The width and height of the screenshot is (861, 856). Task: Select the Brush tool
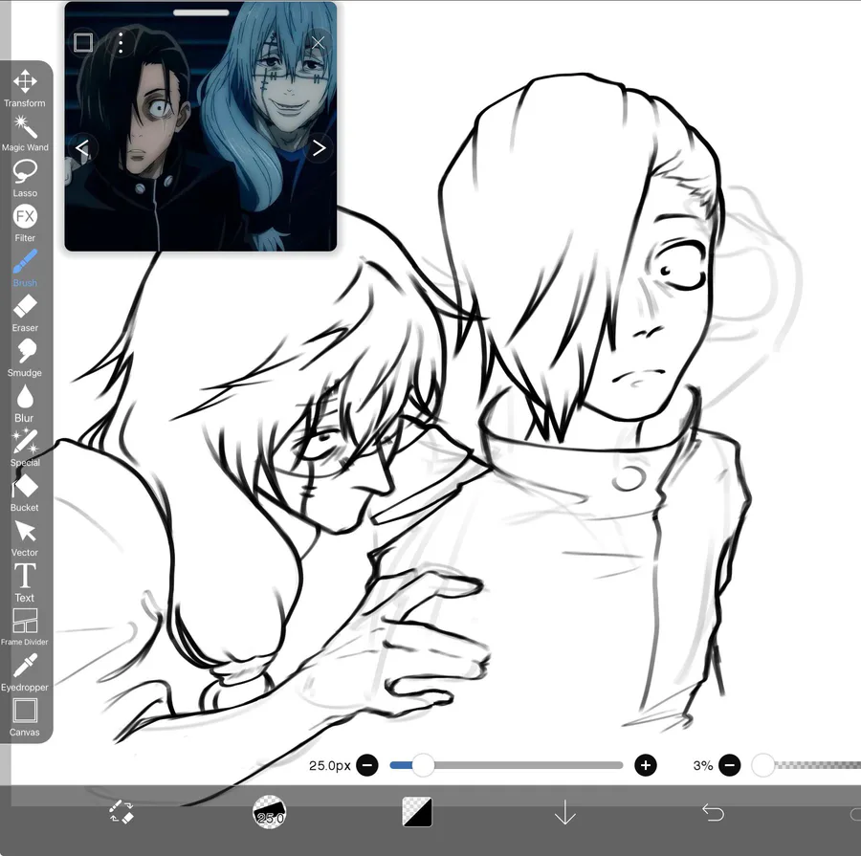pyautogui.click(x=25, y=269)
